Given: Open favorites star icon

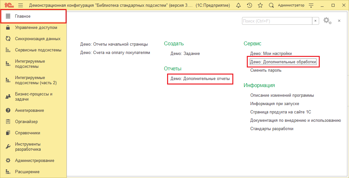Looking at the screenshot, I should 260,5.
